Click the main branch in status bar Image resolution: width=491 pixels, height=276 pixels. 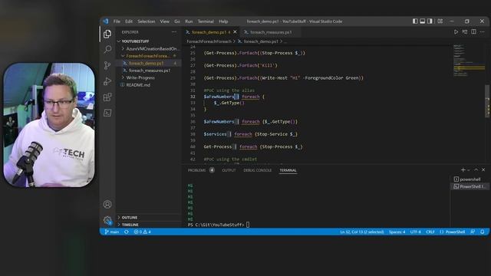pyautogui.click(x=112, y=232)
